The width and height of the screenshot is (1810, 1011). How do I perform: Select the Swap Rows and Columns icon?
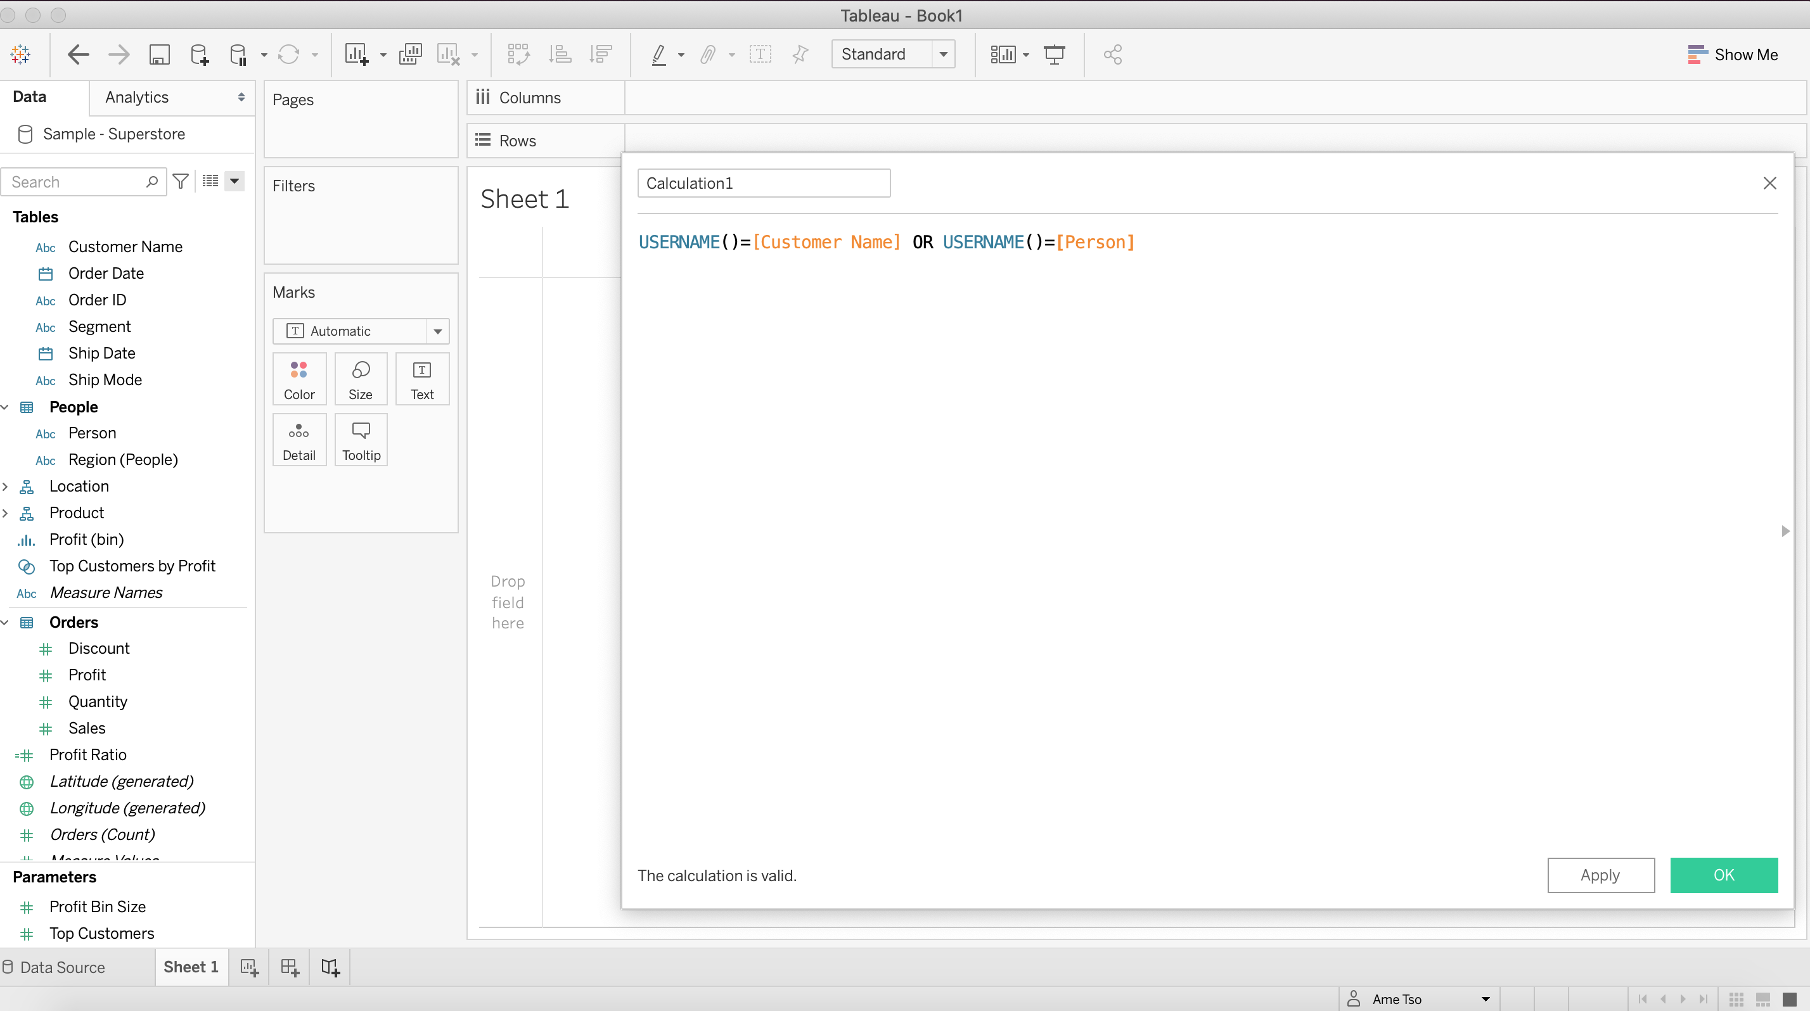tap(518, 54)
